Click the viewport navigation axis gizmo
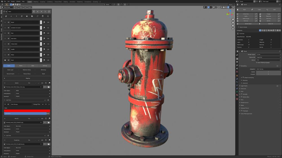 (230, 14)
